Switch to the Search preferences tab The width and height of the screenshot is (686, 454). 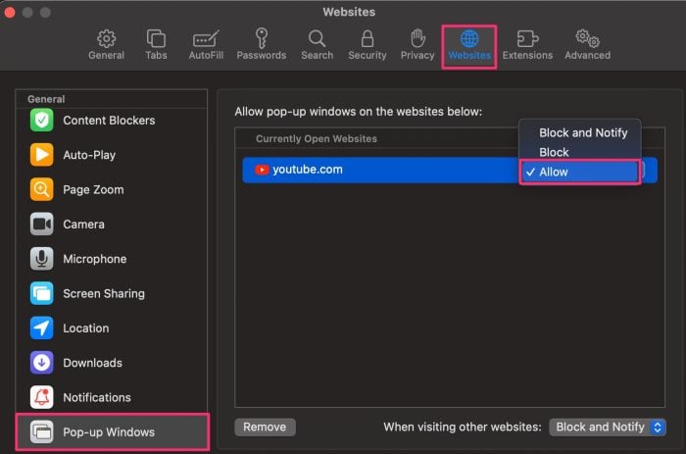point(318,45)
